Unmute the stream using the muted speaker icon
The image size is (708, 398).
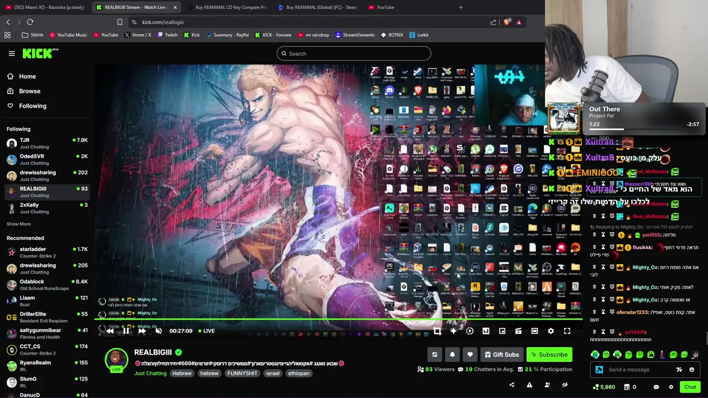point(158,331)
